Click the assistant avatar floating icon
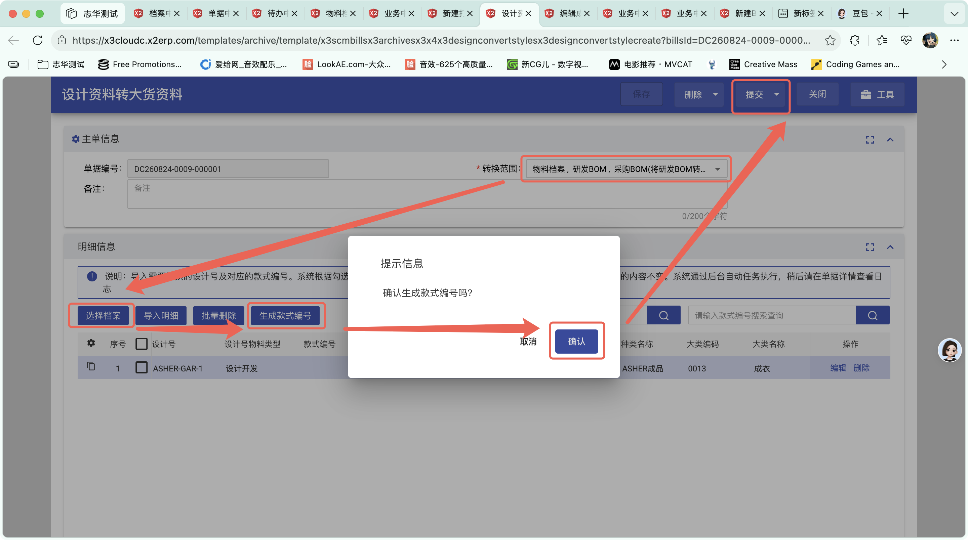The image size is (968, 540). tap(950, 350)
